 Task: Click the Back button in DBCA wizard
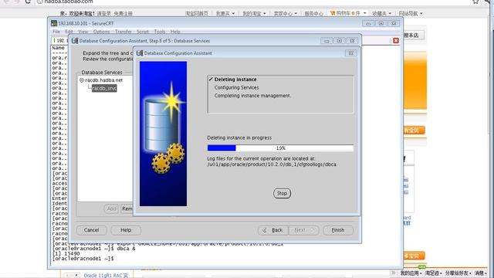tap(272, 230)
